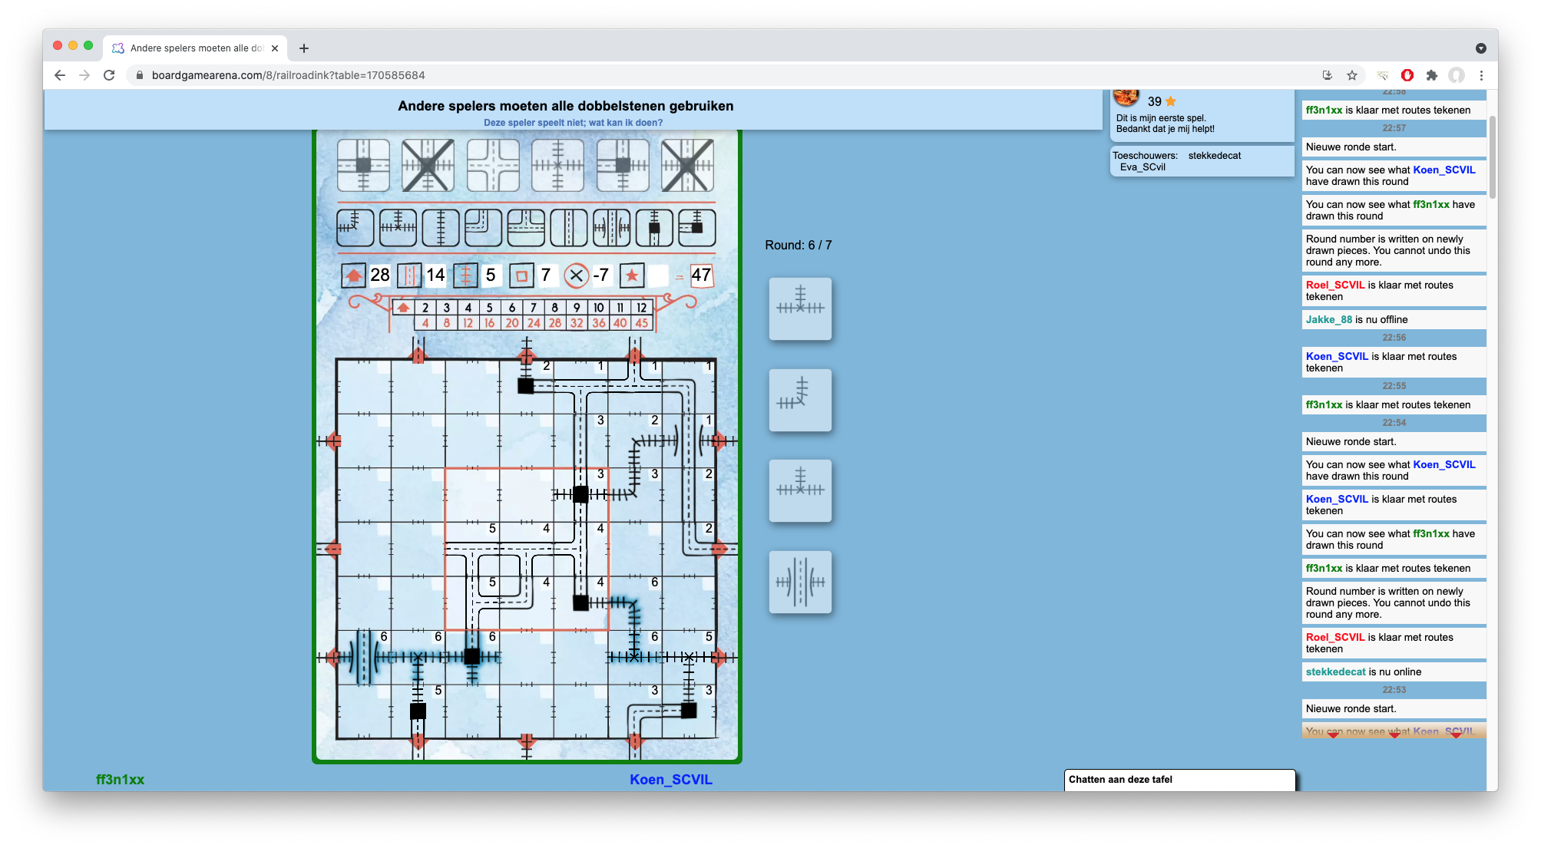The height and width of the screenshot is (848, 1541).
Task: Click the 'Andere spelers moeten alle dobbelstenen gebruiken' banner
Action: (566, 107)
